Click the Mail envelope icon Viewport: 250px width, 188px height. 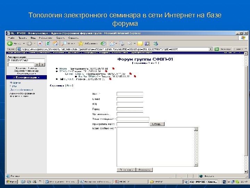coord(112,44)
